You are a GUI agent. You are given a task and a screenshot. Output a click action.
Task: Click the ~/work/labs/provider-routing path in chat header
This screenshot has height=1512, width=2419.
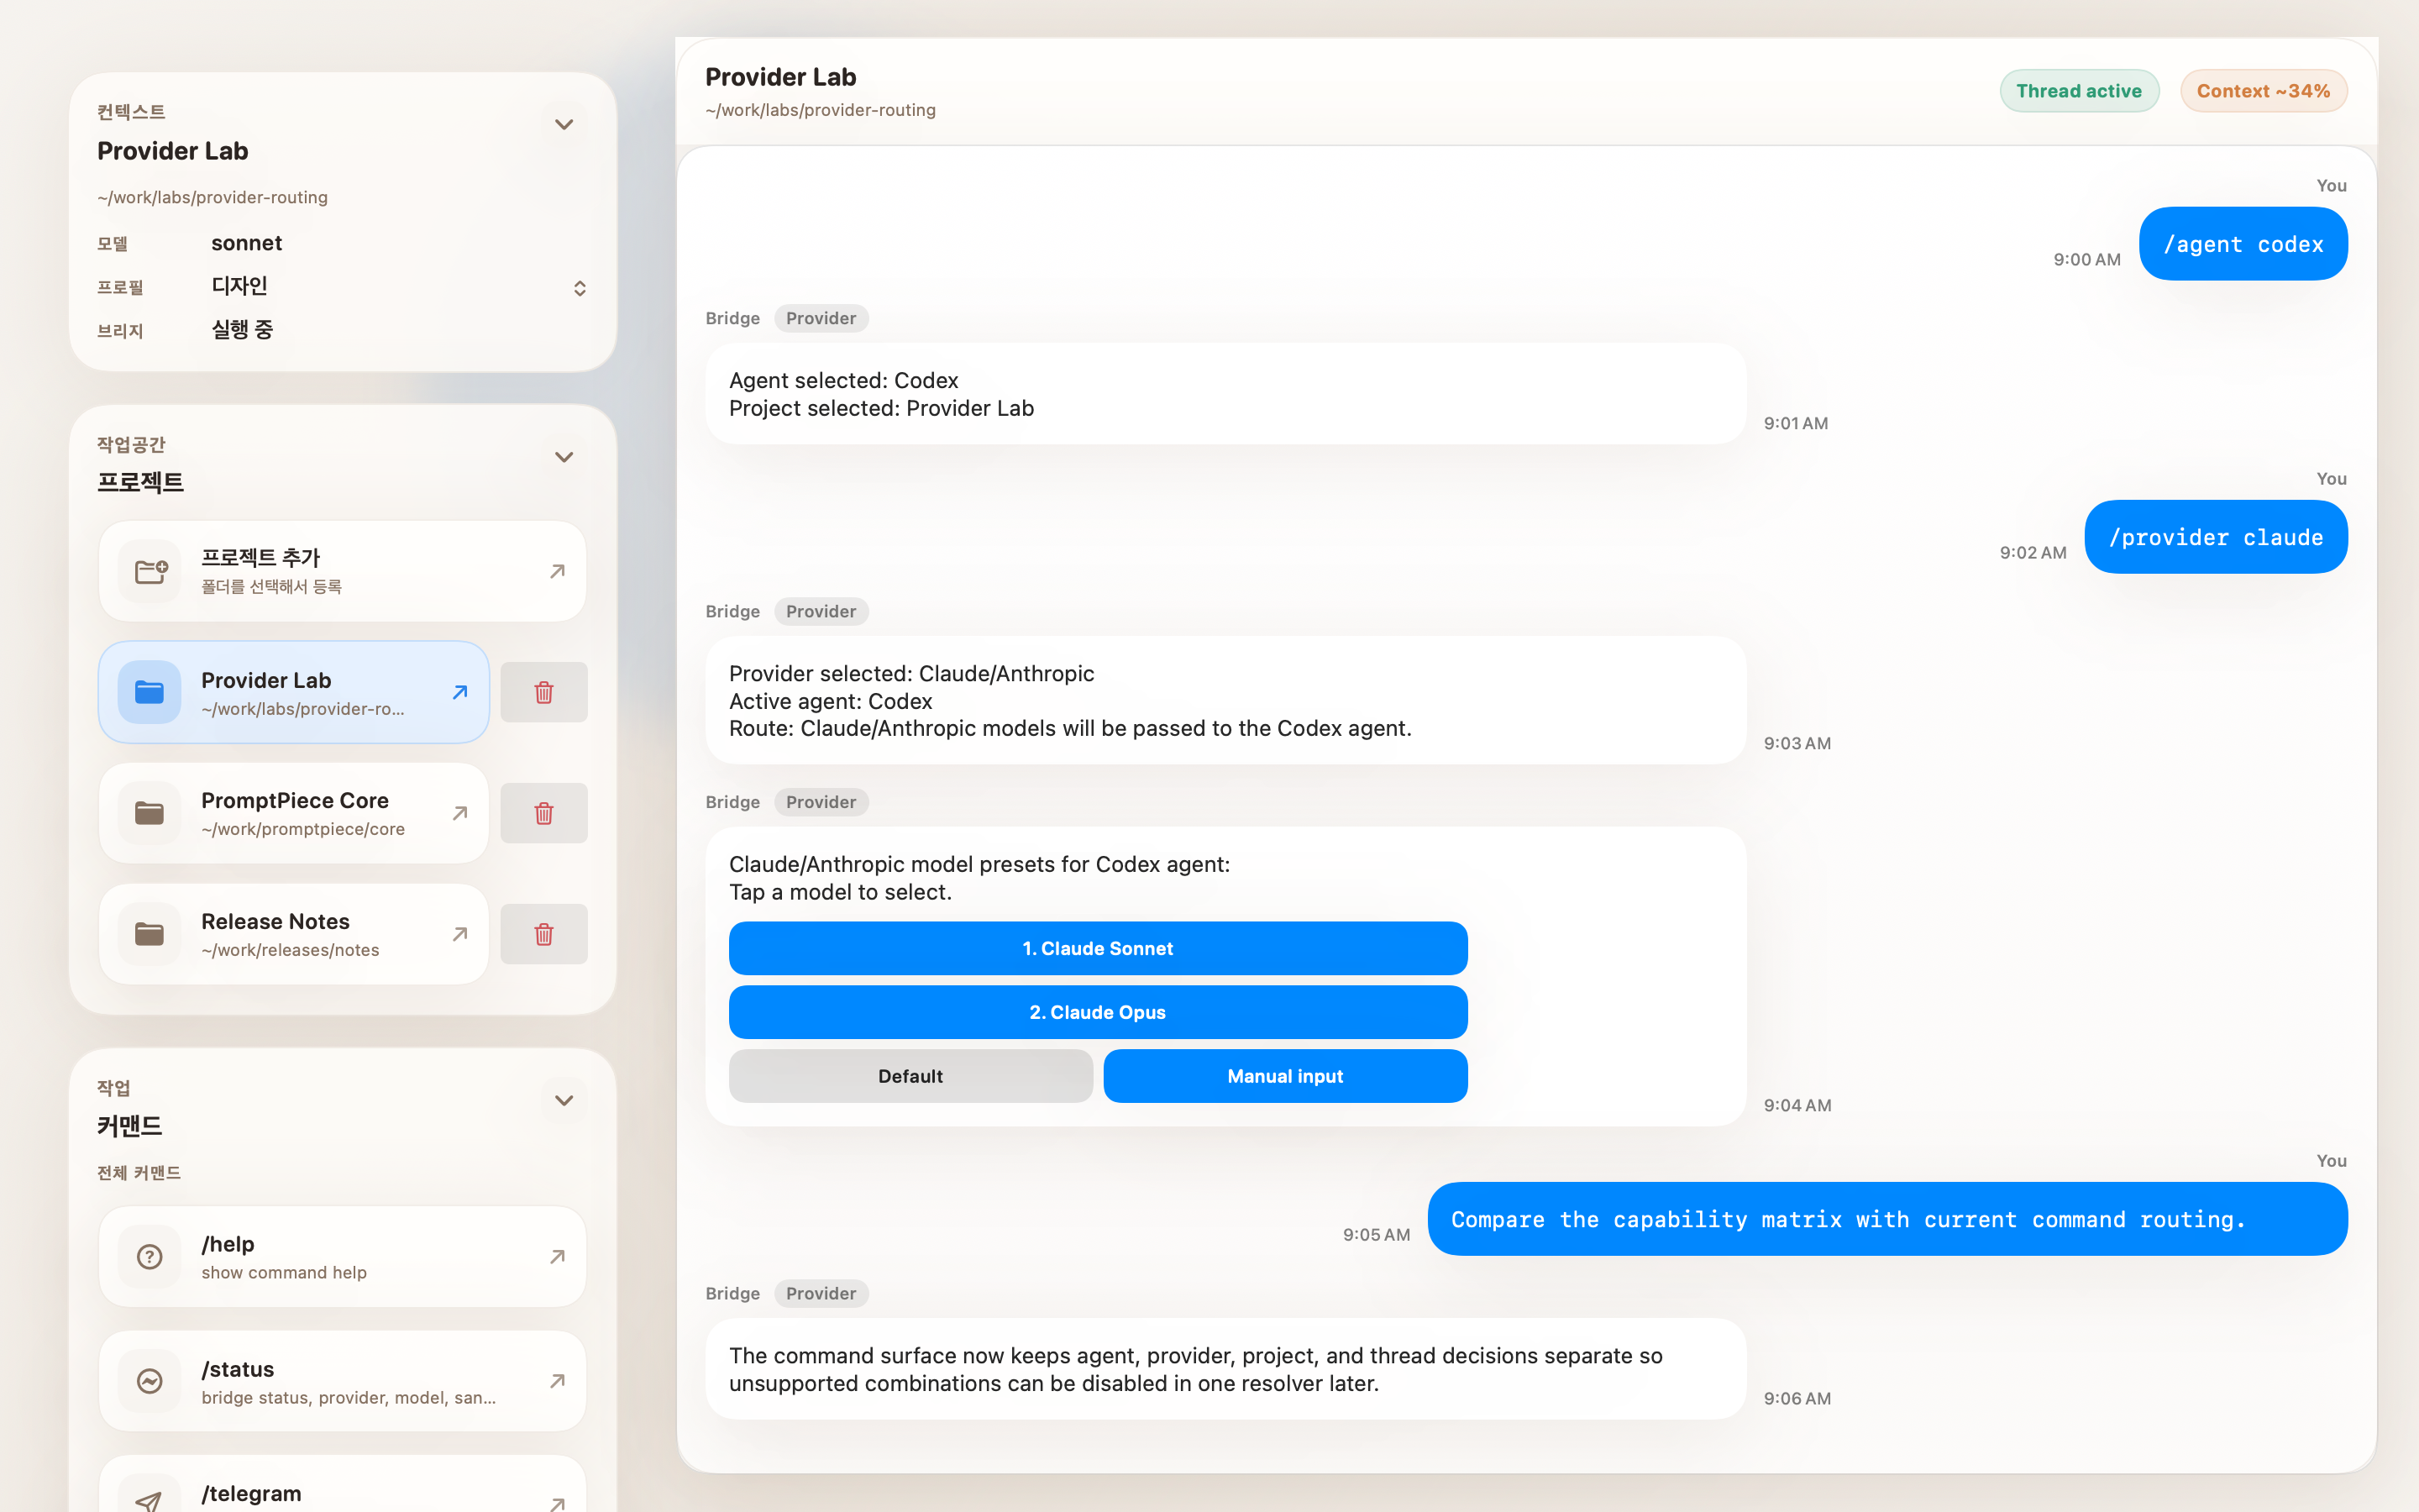click(821, 110)
